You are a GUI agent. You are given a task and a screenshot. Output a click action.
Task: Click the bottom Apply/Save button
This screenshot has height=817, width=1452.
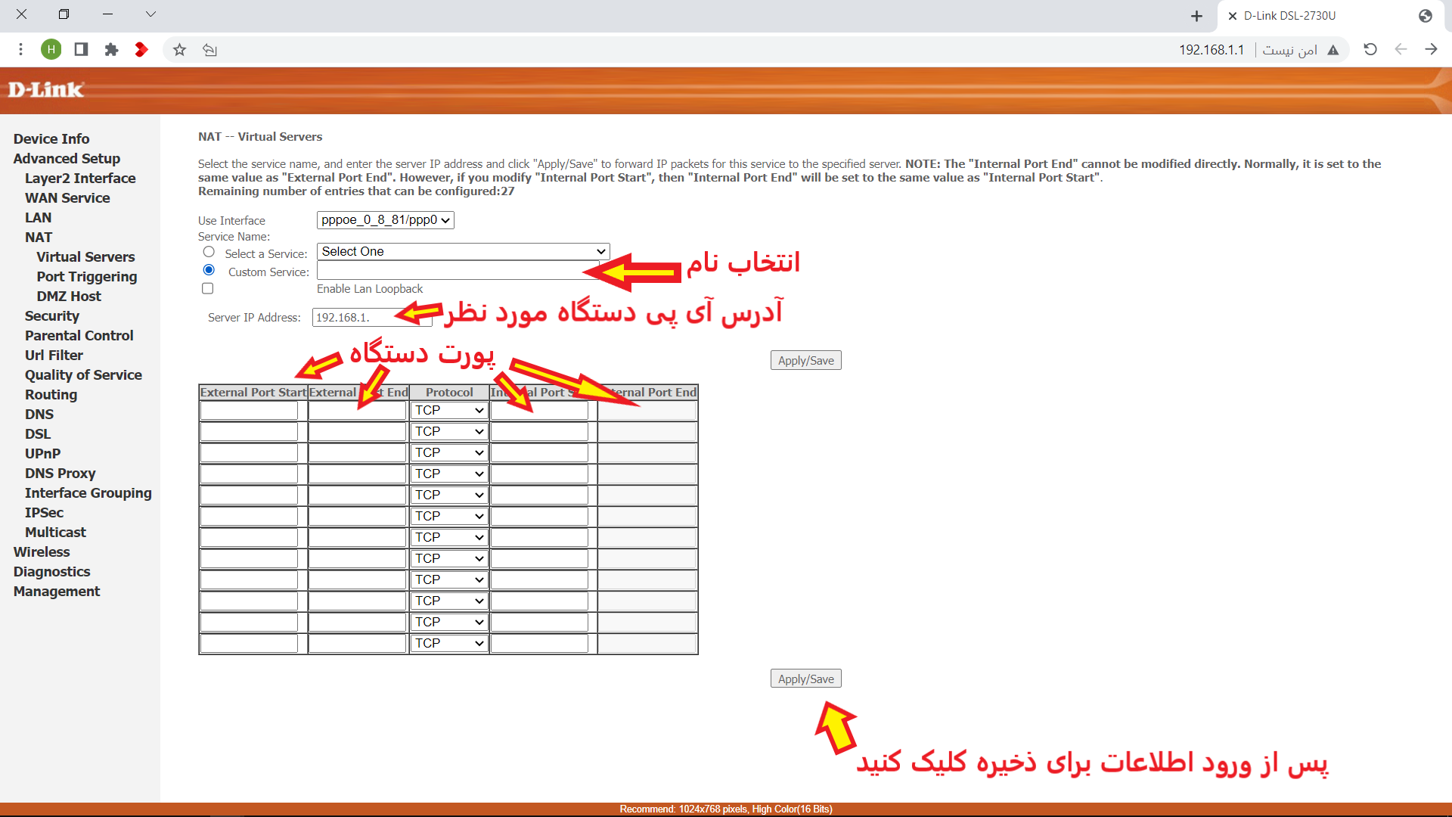805,679
